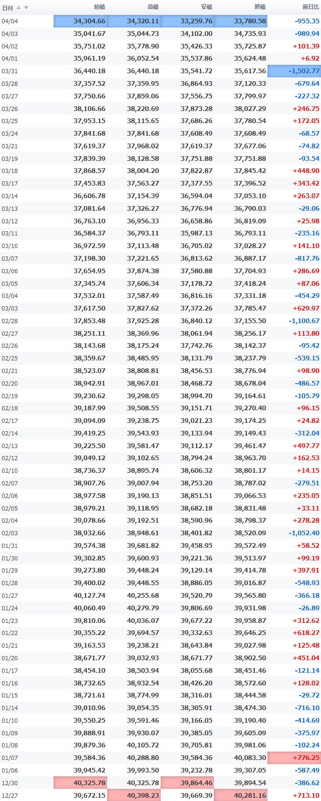This screenshot has width=321, height=801.
Task: Click the change value +101.39
Action: click(x=306, y=46)
